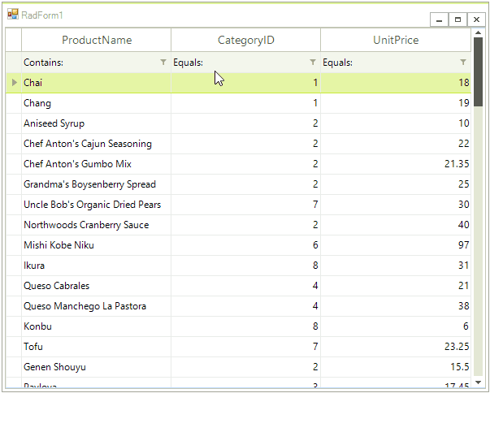This screenshot has width=490, height=445.
Task: Select the Chang product cell
Action: coord(96,103)
